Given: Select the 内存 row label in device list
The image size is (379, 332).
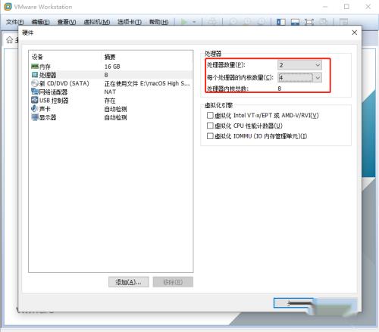Looking at the screenshot, I should click(45, 67).
